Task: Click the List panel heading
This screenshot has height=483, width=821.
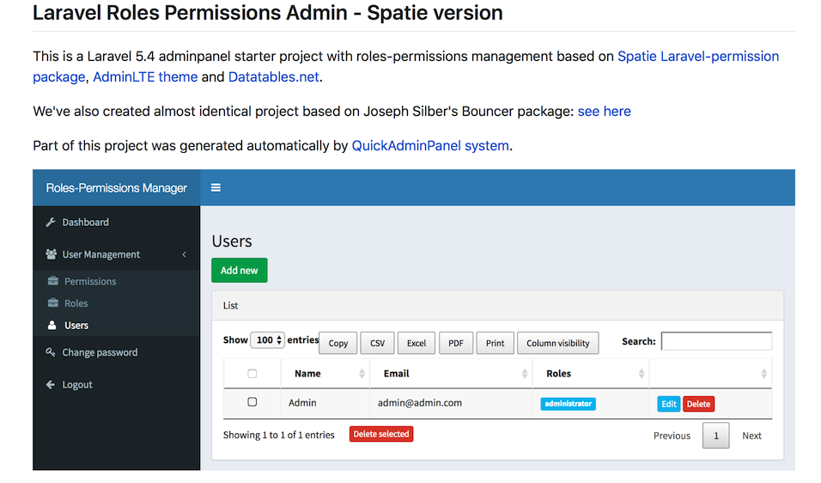Action: [x=230, y=305]
